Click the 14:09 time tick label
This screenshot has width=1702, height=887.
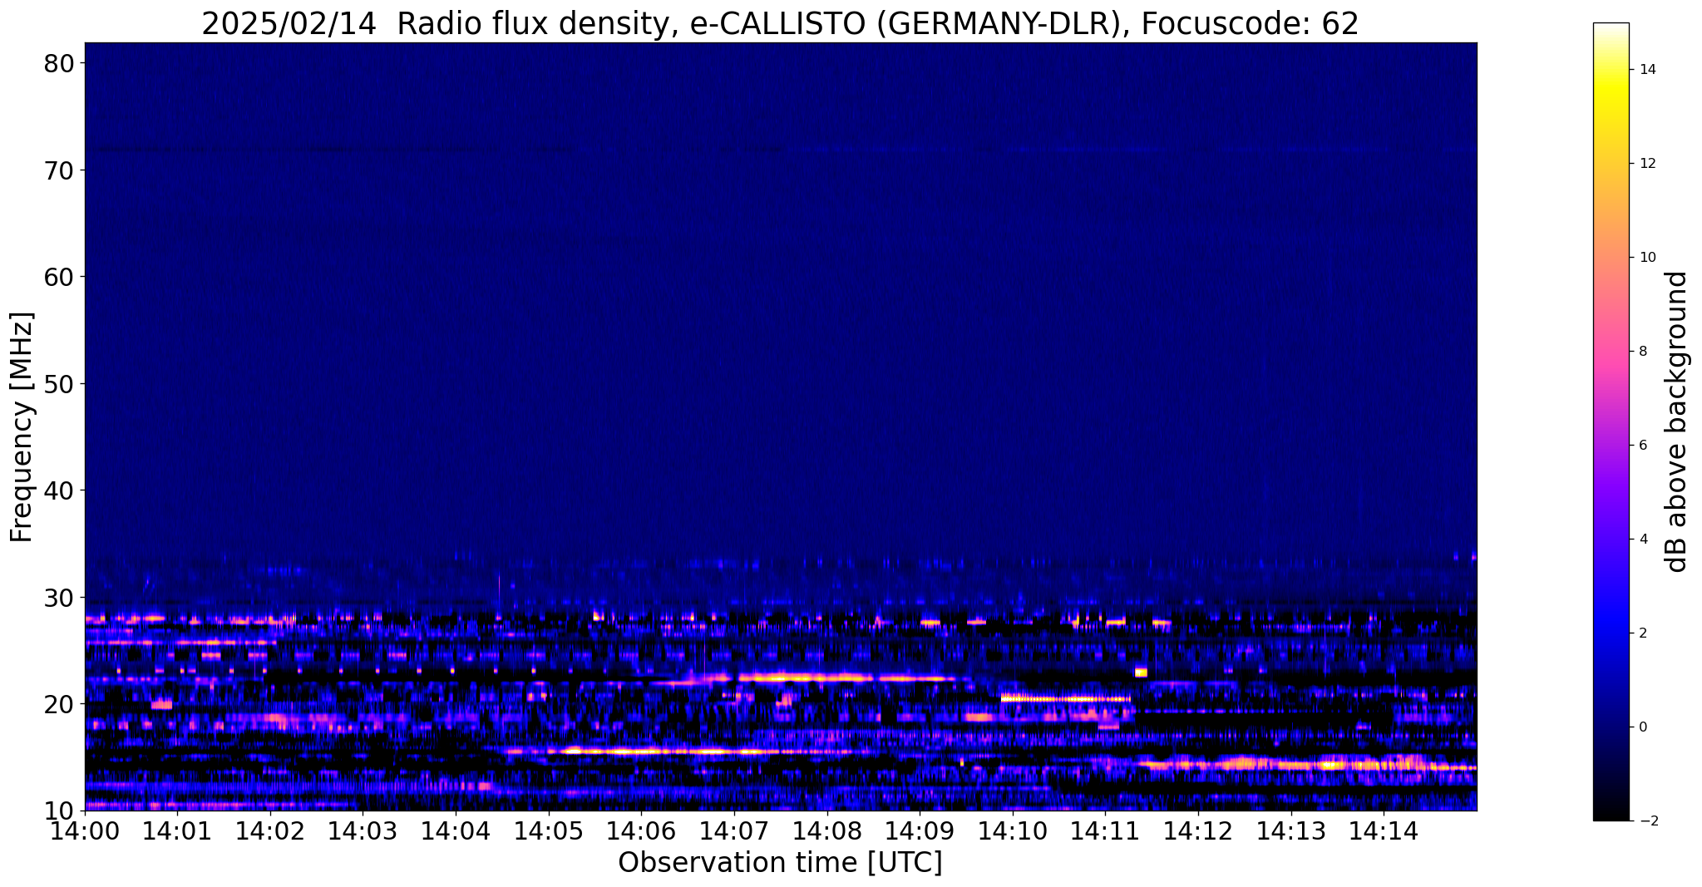click(920, 830)
